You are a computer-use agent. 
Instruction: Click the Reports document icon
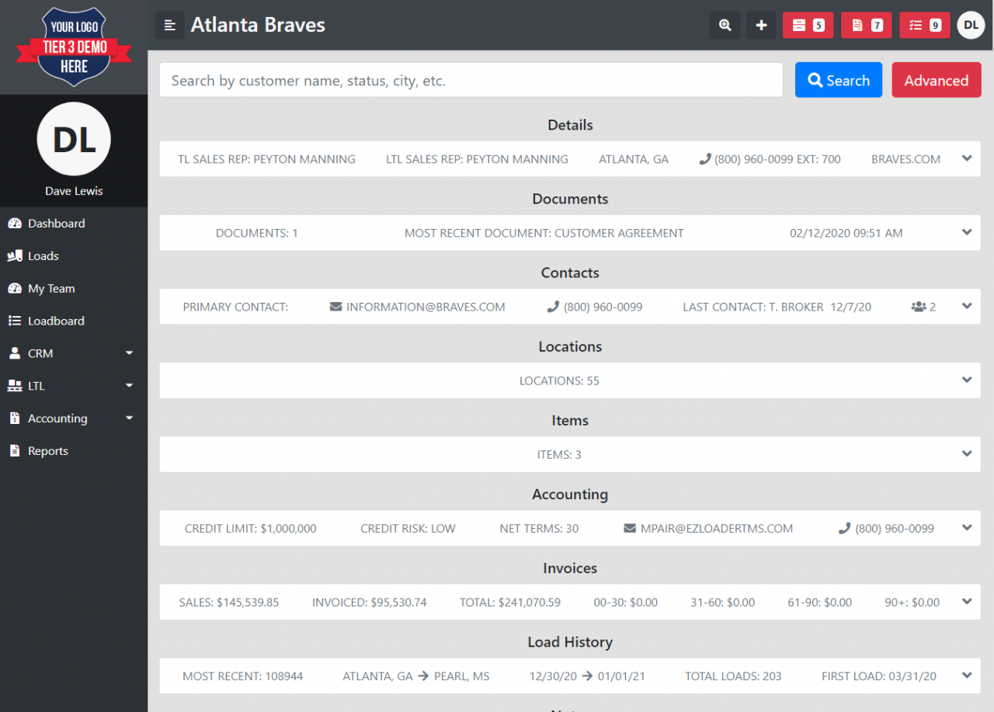(15, 451)
